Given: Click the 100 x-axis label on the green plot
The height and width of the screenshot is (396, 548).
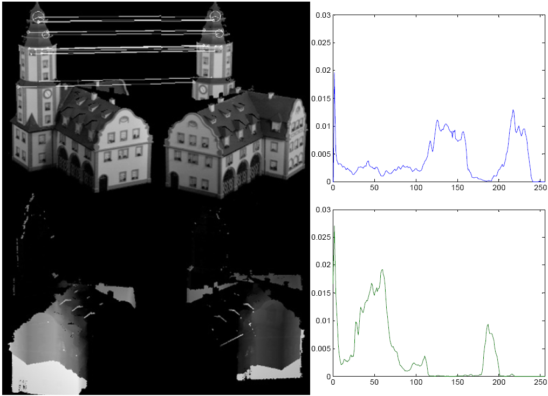Looking at the screenshot, I should click(416, 382).
